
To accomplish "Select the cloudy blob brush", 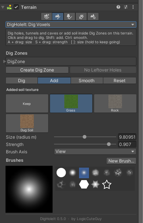I will (95, 173).
